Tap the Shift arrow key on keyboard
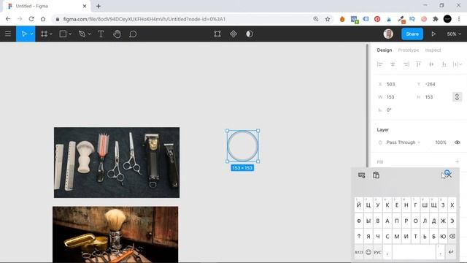467x263 pixels. point(359,236)
